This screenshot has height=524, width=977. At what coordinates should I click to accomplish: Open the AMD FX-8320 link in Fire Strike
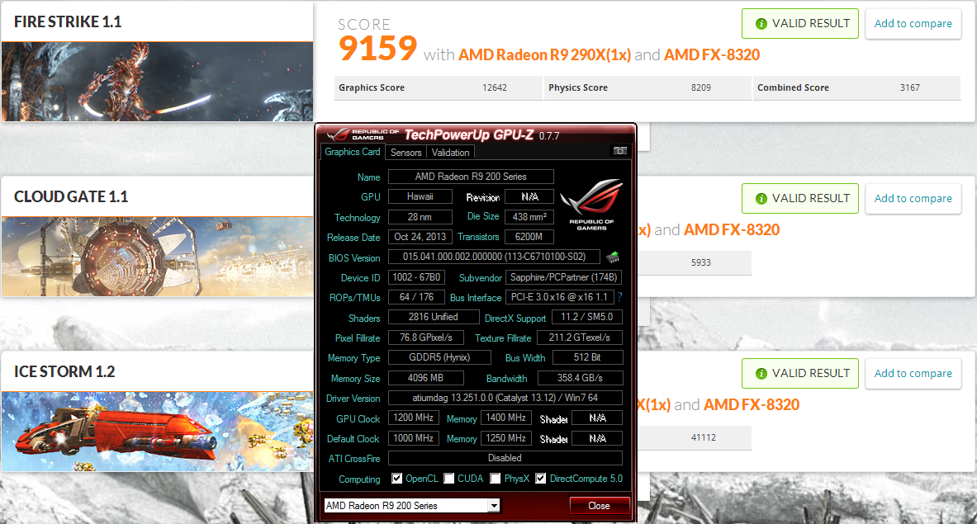pyautogui.click(x=712, y=54)
